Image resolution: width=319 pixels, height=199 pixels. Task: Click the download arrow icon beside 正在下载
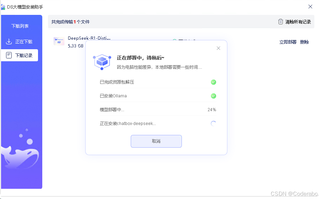pos(9,41)
